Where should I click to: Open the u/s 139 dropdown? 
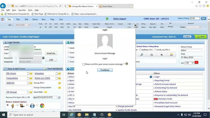pos(189,63)
